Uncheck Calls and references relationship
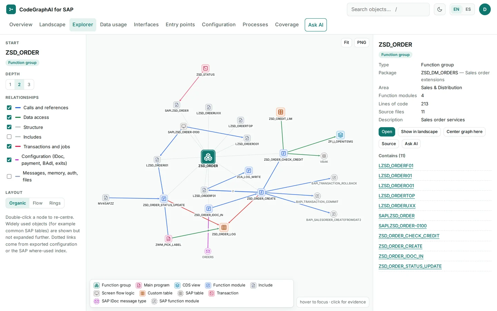497x311 pixels. click(9, 108)
